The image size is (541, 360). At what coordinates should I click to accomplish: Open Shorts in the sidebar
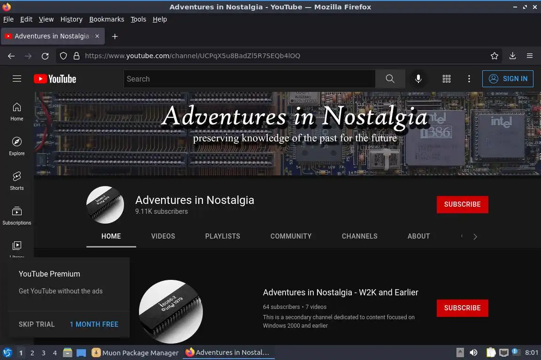[16, 181]
